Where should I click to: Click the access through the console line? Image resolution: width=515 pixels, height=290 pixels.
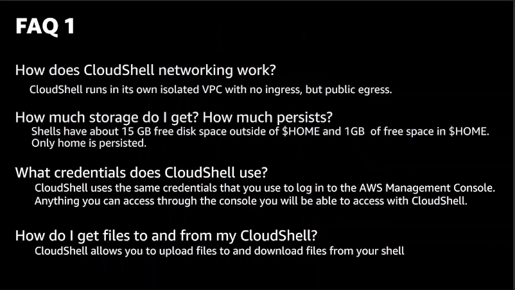[x=250, y=201]
